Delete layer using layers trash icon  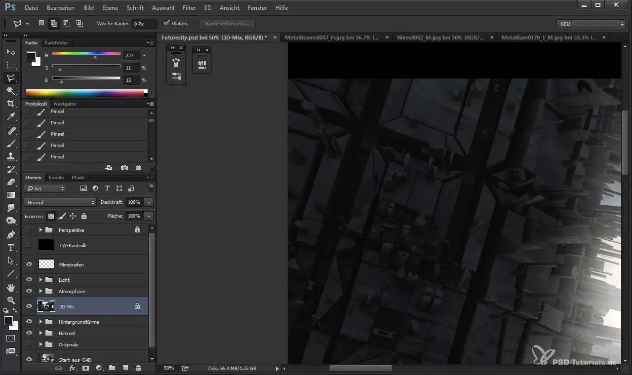tap(138, 368)
